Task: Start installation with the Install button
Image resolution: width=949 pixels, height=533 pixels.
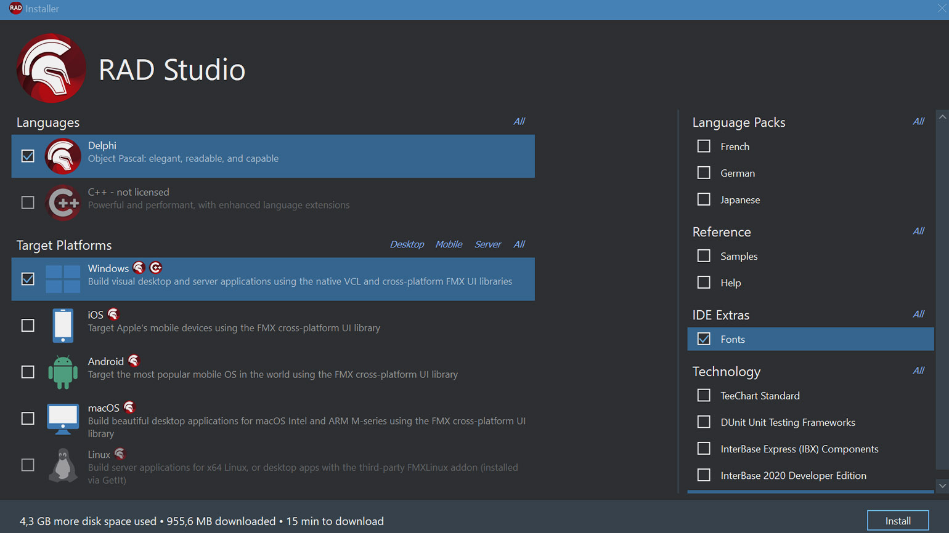Action: pos(898,521)
